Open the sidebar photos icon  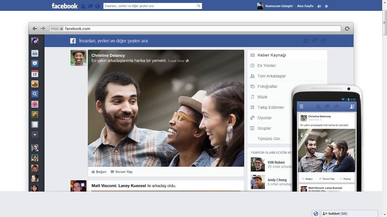tap(35, 84)
